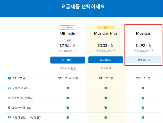
Task: Click the Spotify 인증 마크 row label
Action: (x=21, y=108)
